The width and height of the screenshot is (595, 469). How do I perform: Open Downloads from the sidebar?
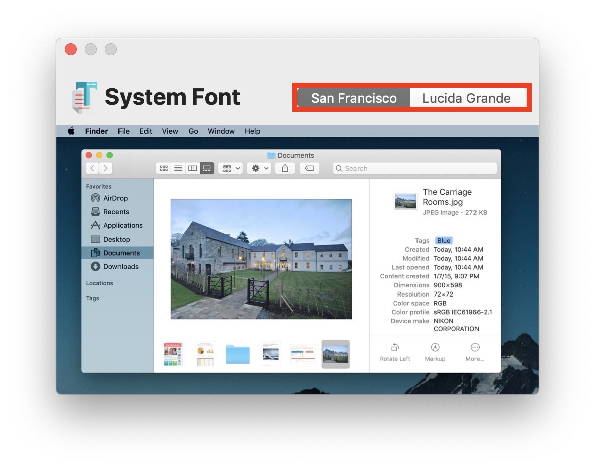point(117,266)
